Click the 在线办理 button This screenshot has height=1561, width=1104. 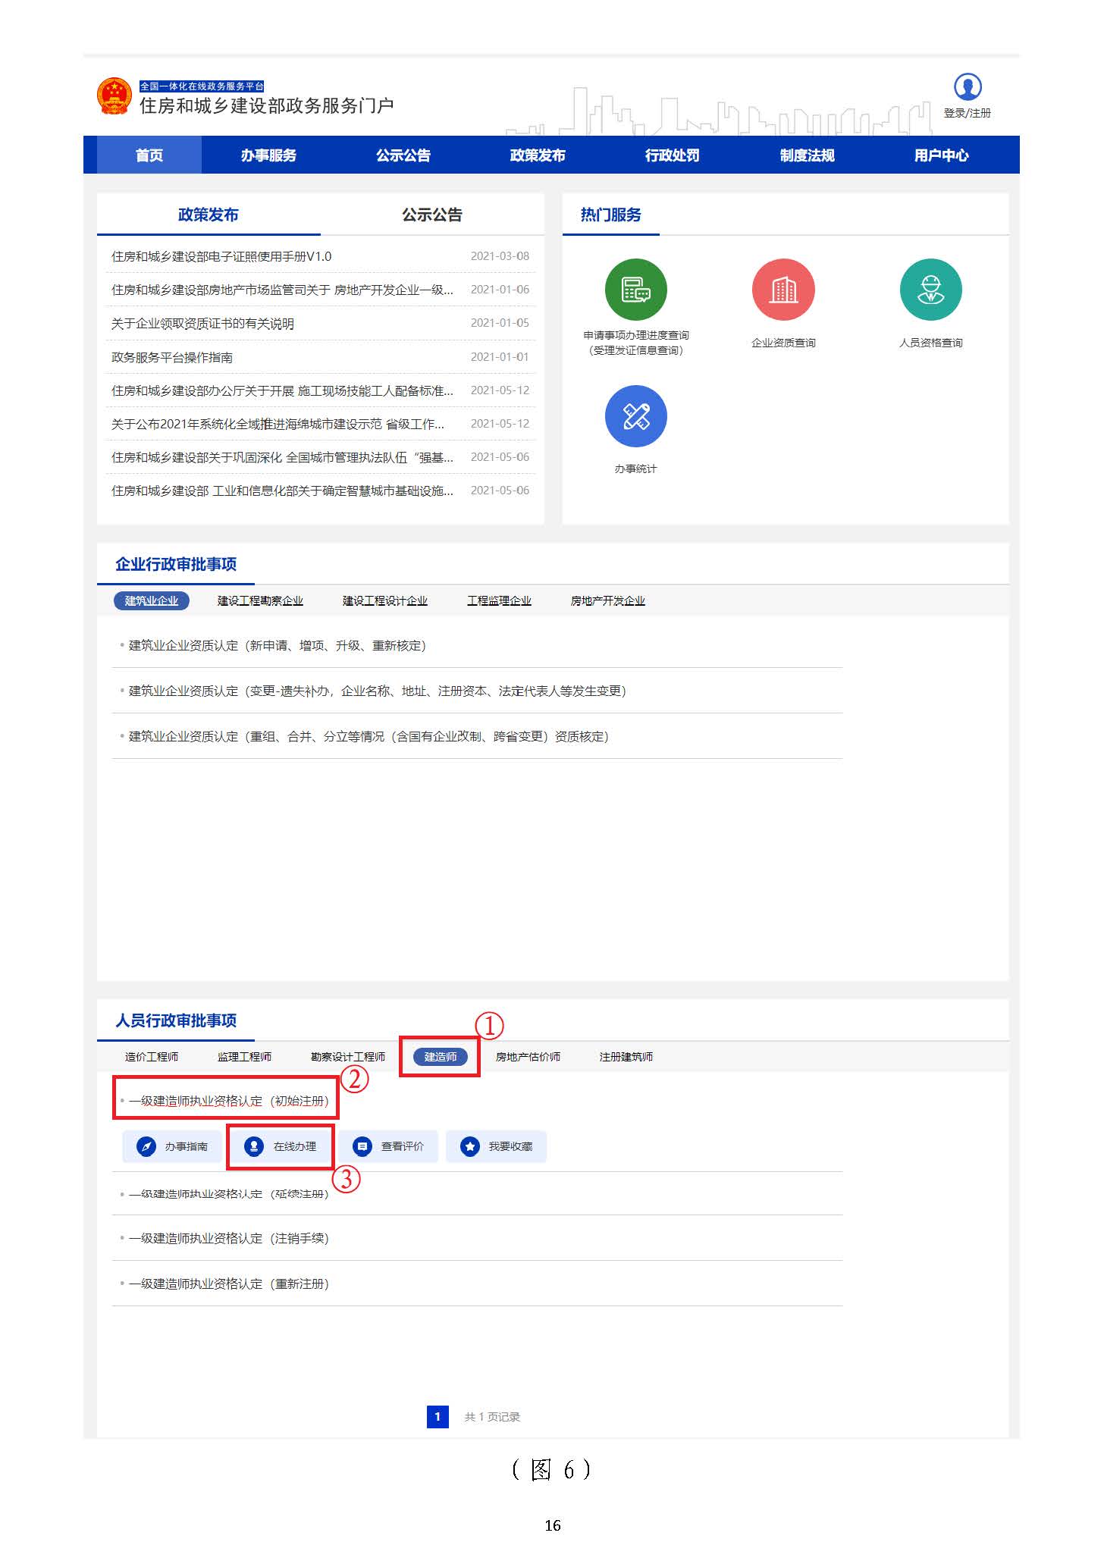point(280,1146)
